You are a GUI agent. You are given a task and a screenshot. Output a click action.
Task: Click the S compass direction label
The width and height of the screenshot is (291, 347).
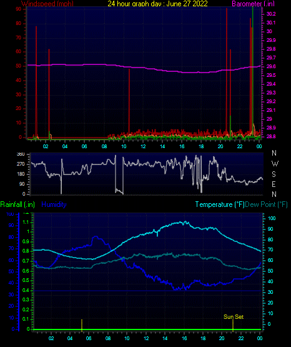point(274,174)
